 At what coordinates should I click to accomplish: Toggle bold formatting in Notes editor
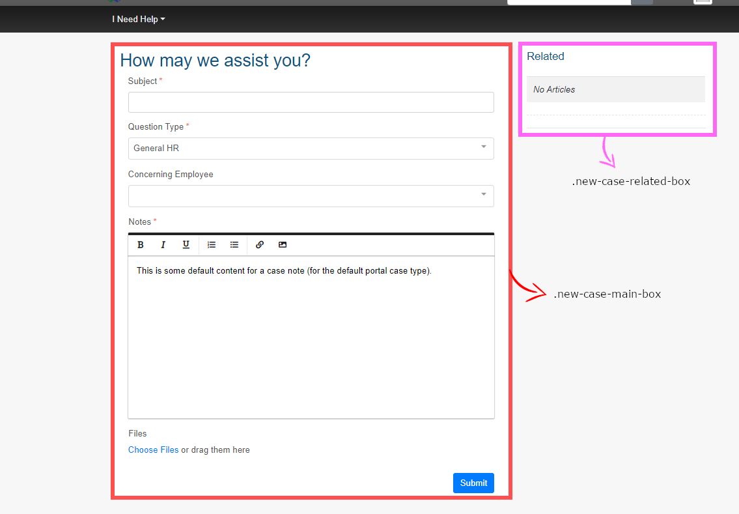coord(141,245)
